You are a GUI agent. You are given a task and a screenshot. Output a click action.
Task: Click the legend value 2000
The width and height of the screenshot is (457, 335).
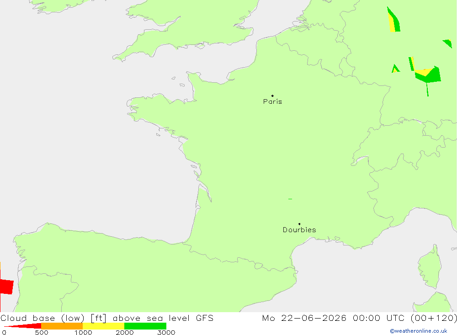click(124, 332)
